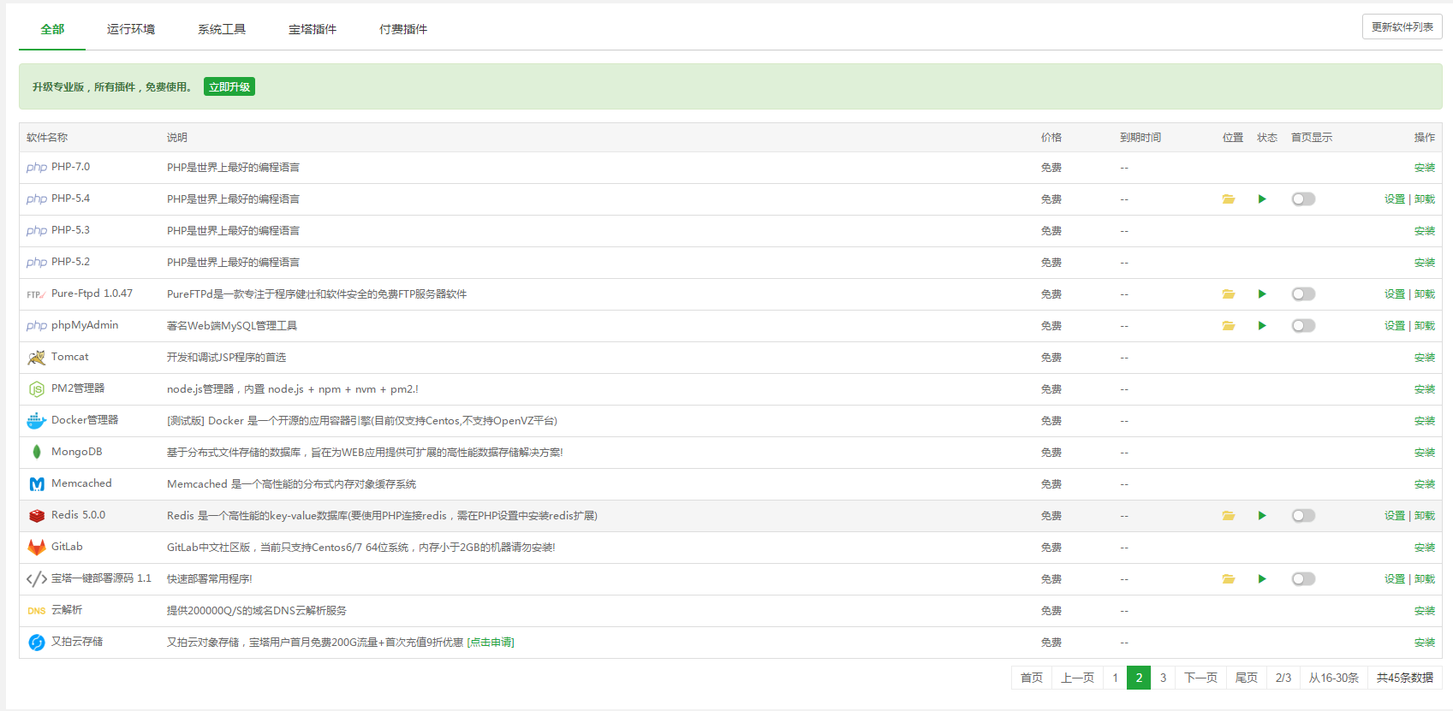Click the 价格 column header
This screenshot has width=1453, height=711.
pos(1051,138)
